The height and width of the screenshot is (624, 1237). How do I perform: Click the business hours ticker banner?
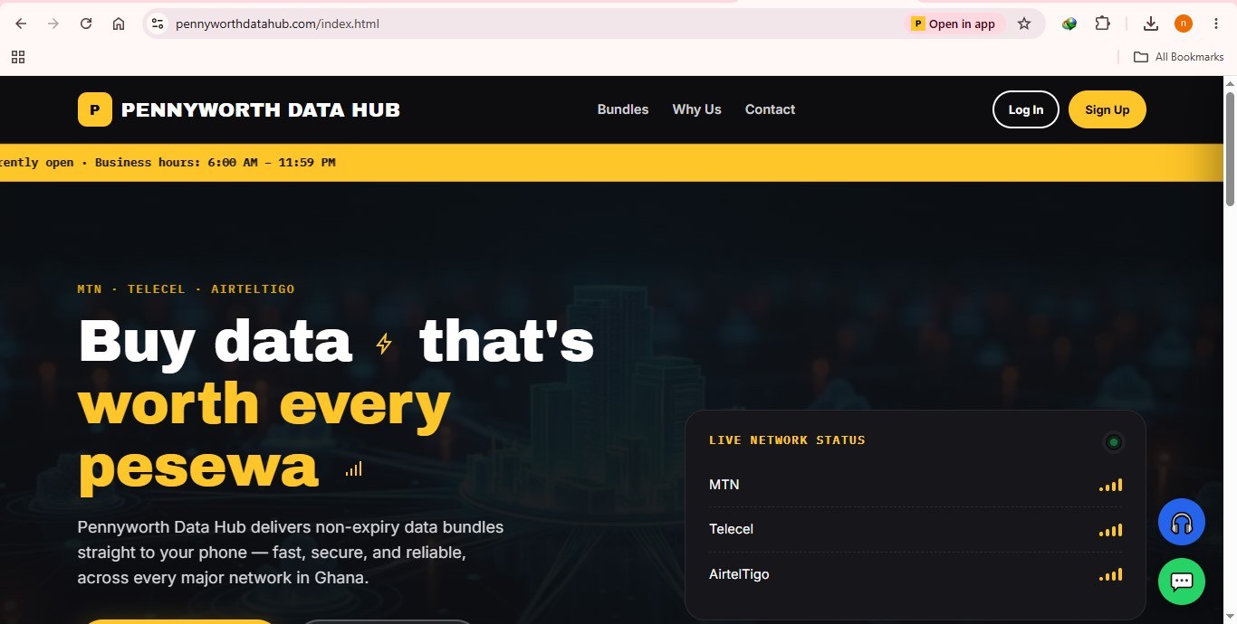611,163
